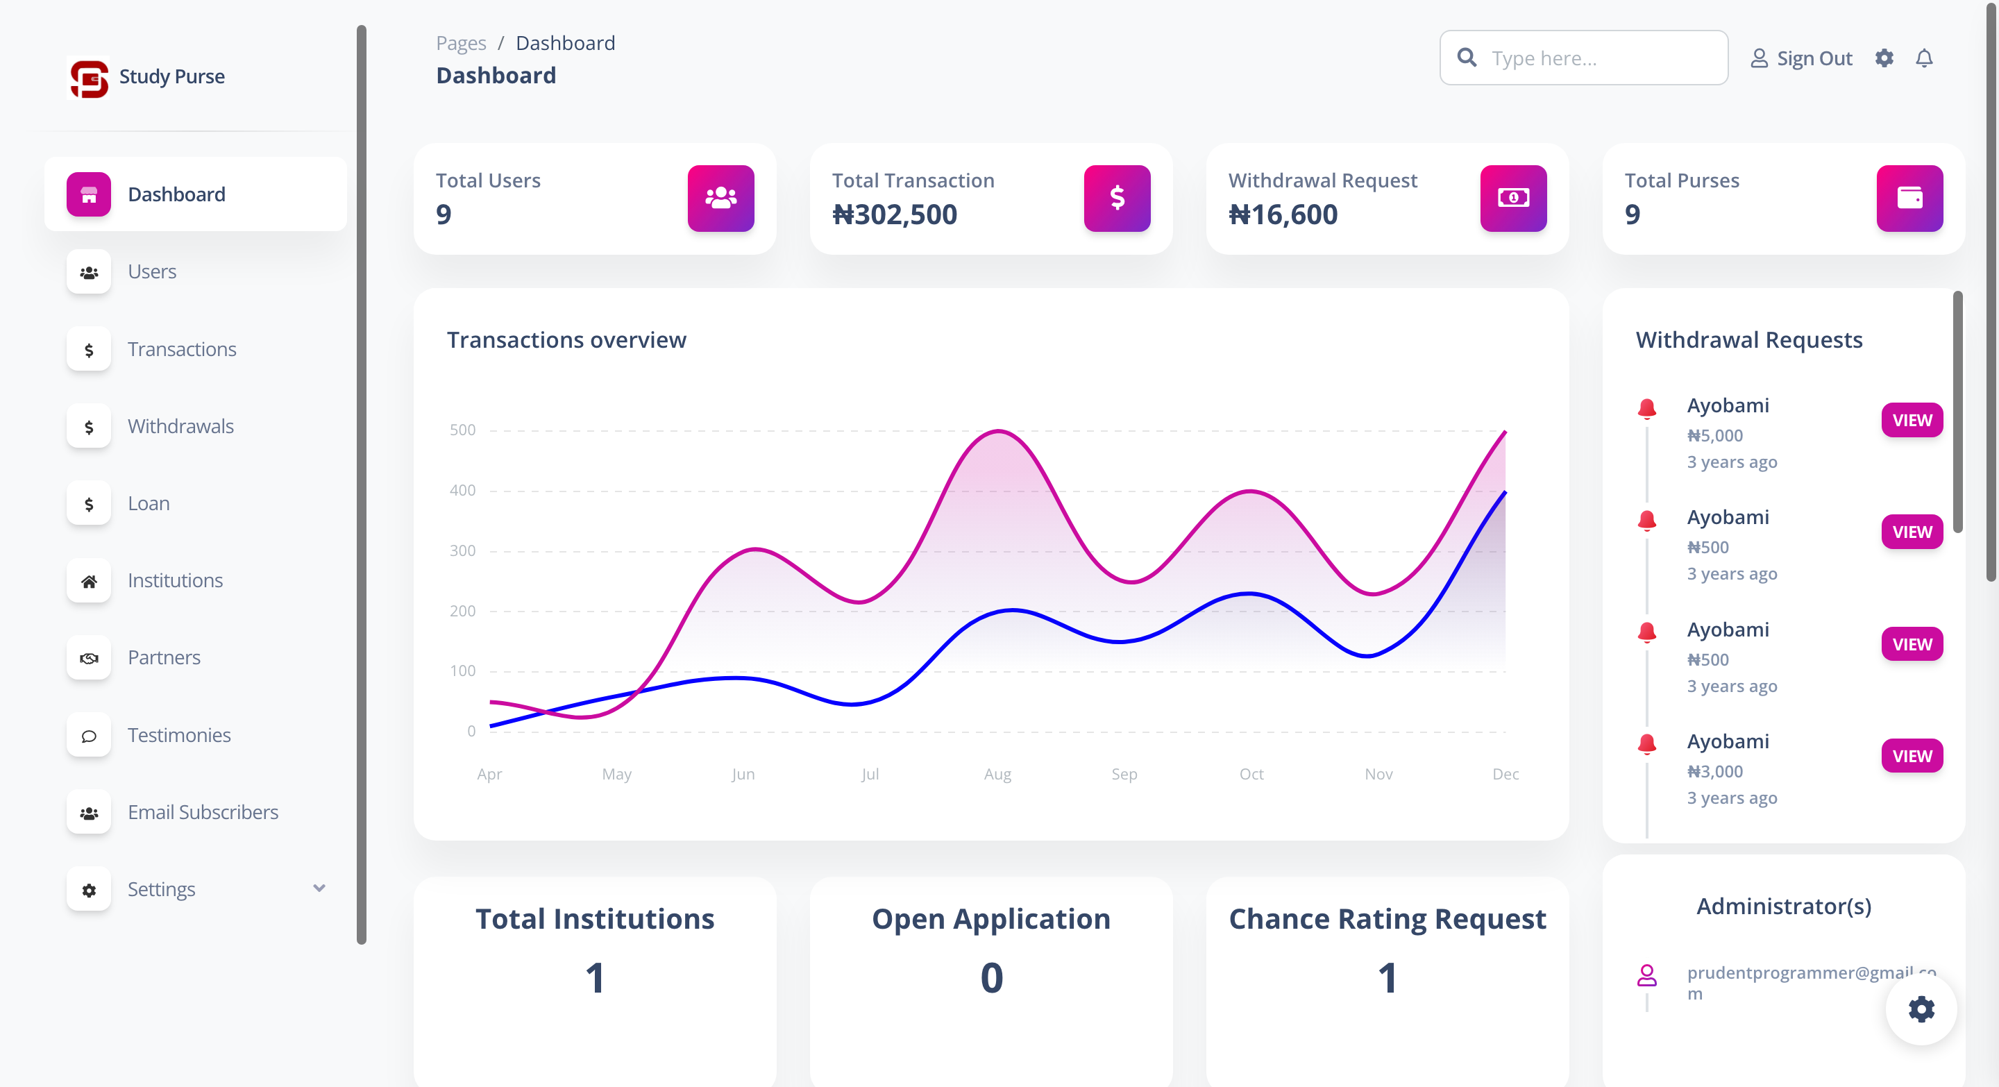
Task: Select Email Subscribers in sidebar
Action: [x=203, y=812]
